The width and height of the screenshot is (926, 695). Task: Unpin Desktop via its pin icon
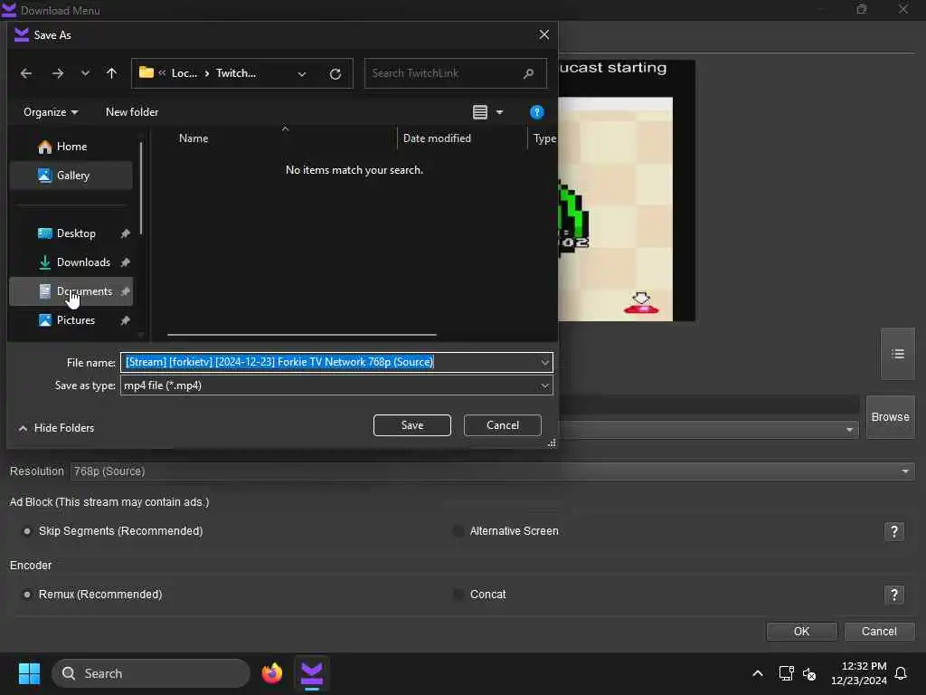pyautogui.click(x=125, y=234)
